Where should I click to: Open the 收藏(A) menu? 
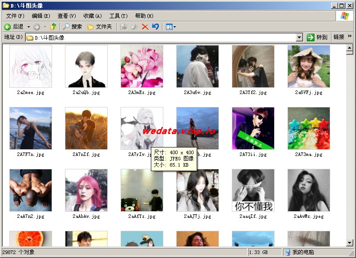(93, 16)
